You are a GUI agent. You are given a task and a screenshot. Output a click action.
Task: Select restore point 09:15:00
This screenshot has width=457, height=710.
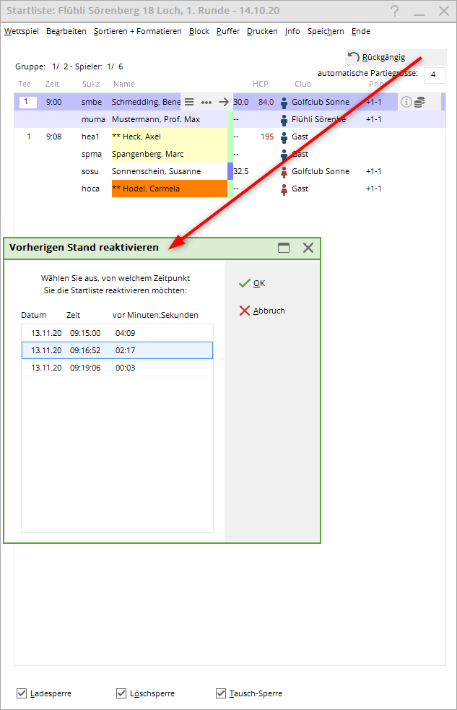pos(117,333)
